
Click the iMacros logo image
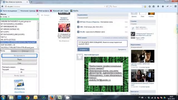tap(19, 83)
